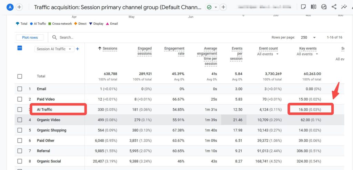Open report status green check dropdown

(x=212, y=7)
